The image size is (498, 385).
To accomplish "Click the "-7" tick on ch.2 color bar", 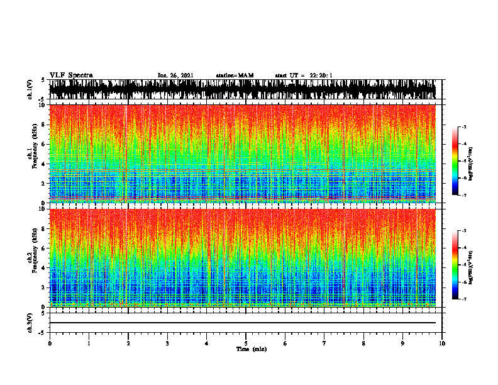I will [464, 299].
